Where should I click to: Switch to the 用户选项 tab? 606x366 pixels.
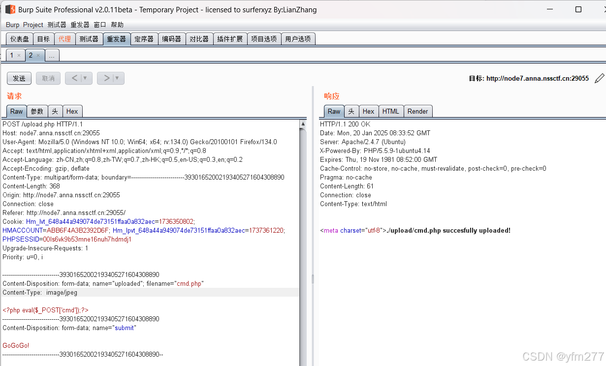(x=298, y=39)
